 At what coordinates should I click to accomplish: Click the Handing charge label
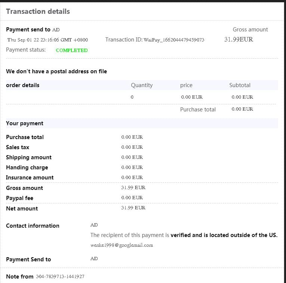pos(27,167)
